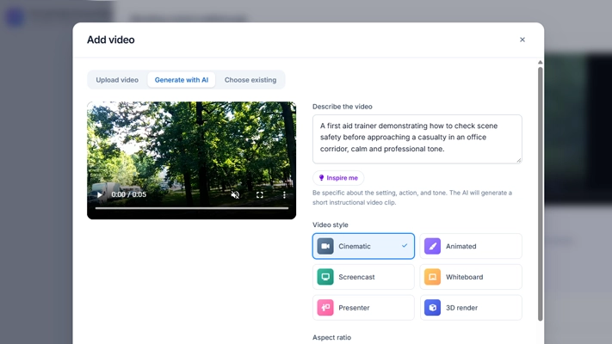612x344 pixels.
Task: Select the 3D render video style
Action: [471, 308]
